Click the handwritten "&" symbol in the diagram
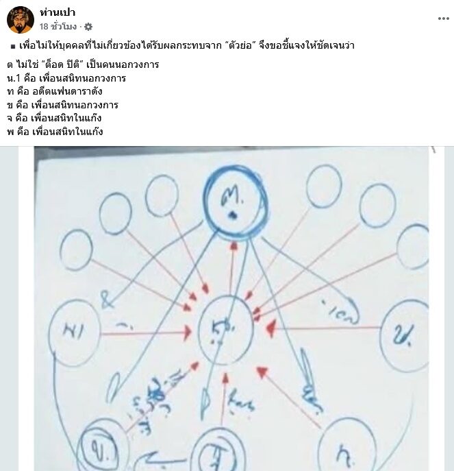 (107, 299)
